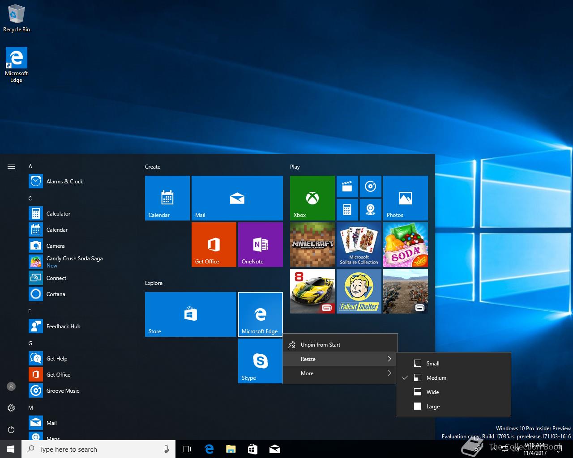Click letter C section header
Viewport: 573px width, 458px height.
coord(30,199)
